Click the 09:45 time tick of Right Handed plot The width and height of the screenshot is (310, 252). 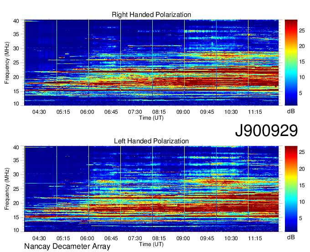(x=207, y=112)
